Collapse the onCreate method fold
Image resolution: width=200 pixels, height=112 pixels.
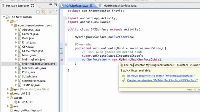66,44
